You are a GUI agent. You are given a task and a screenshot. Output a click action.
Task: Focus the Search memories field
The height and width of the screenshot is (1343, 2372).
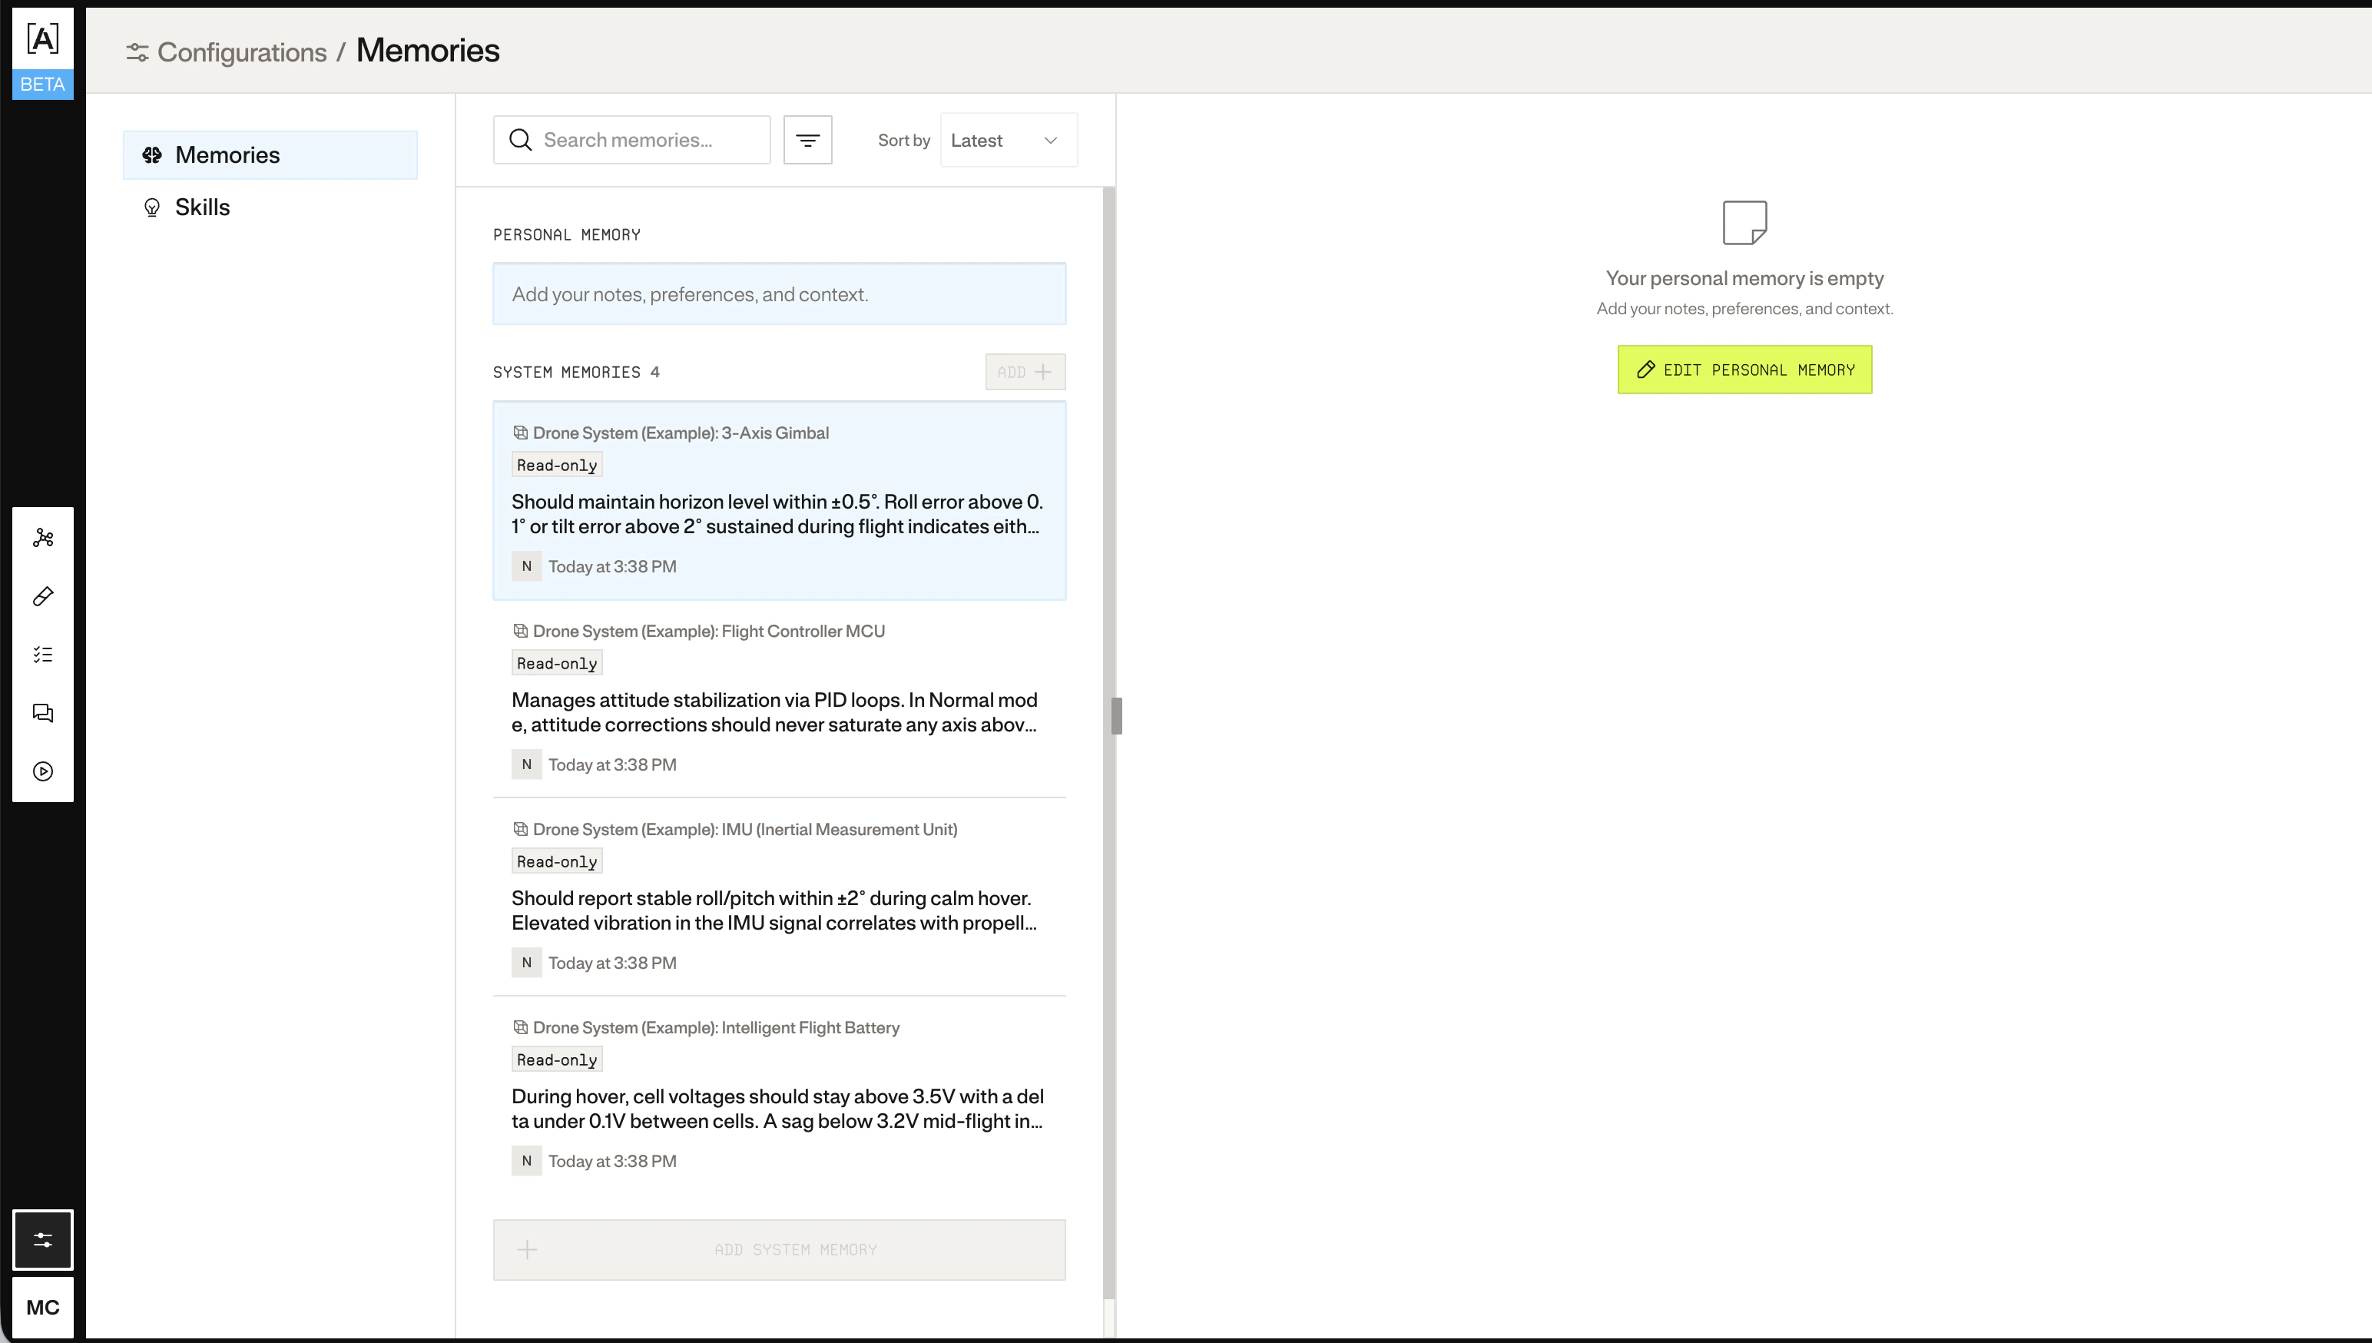pyautogui.click(x=645, y=140)
